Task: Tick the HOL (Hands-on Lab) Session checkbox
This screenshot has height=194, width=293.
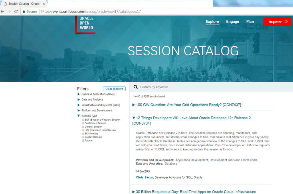Action: (83, 130)
